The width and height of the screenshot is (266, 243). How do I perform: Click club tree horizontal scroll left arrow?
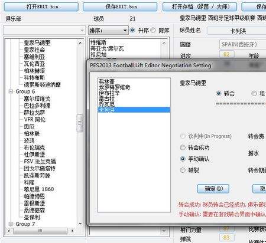click(x=8, y=231)
